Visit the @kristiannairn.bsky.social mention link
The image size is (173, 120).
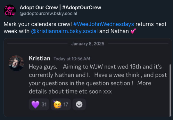[64, 31]
